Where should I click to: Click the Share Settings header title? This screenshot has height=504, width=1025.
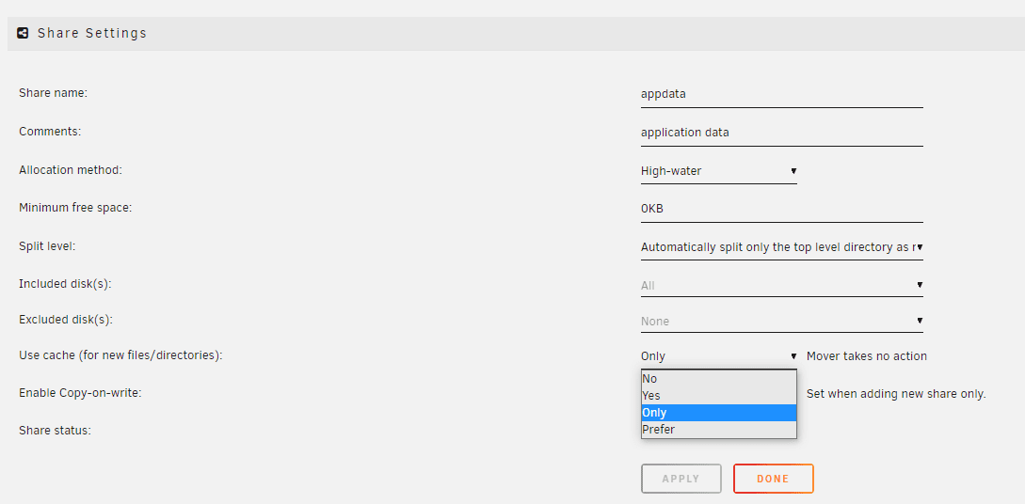pos(92,33)
